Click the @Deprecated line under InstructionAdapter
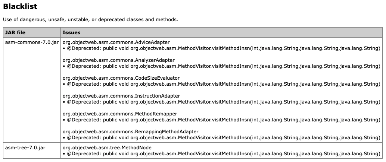Image resolution: width=386 pixels, height=162 pixels. pos(221,102)
